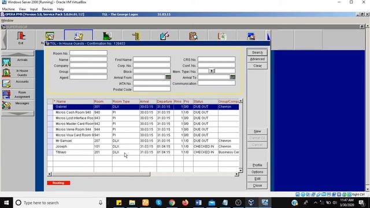Image resolution: width=370 pixels, height=208 pixels.
Task: Select the Titilayo guest row
Action: 143,152
